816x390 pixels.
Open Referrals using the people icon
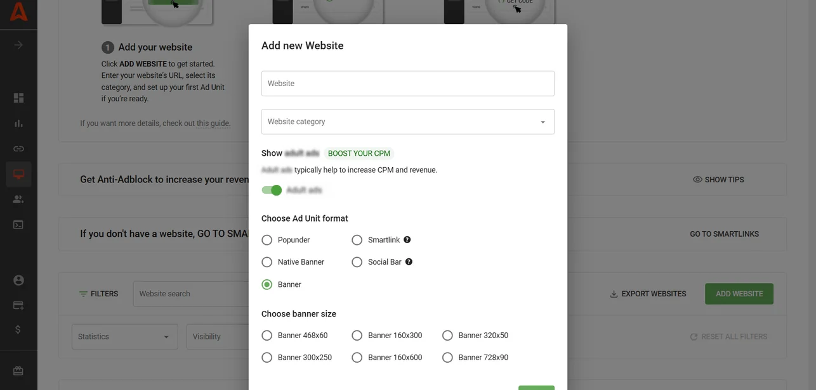18,199
